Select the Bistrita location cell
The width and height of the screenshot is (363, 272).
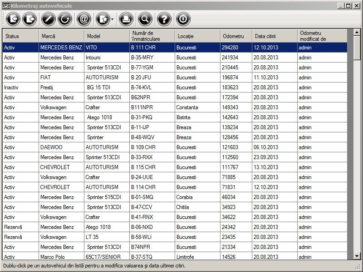(x=197, y=117)
